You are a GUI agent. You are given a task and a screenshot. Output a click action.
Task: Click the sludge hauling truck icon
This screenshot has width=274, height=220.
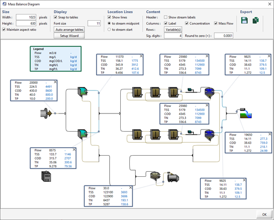tap(173, 177)
